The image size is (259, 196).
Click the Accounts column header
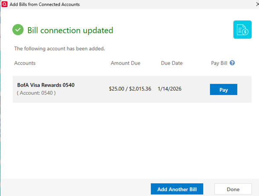tap(25, 63)
